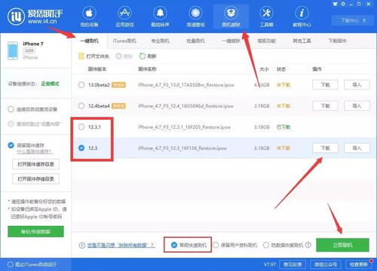Open the 教程中心 info icon
377x271 pixels.
(302, 13)
